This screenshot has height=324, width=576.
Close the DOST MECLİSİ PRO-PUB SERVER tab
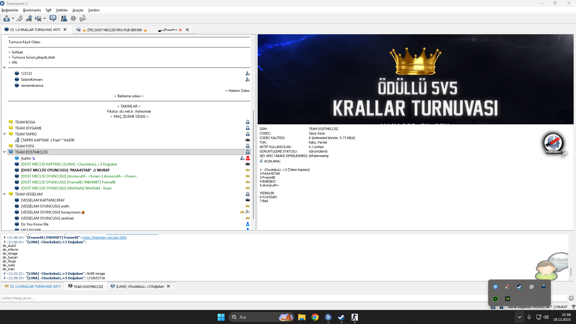[x=187, y=30]
